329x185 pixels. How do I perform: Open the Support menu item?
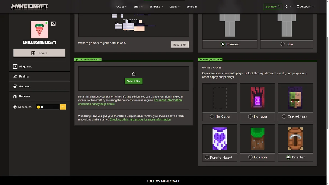pos(192,7)
